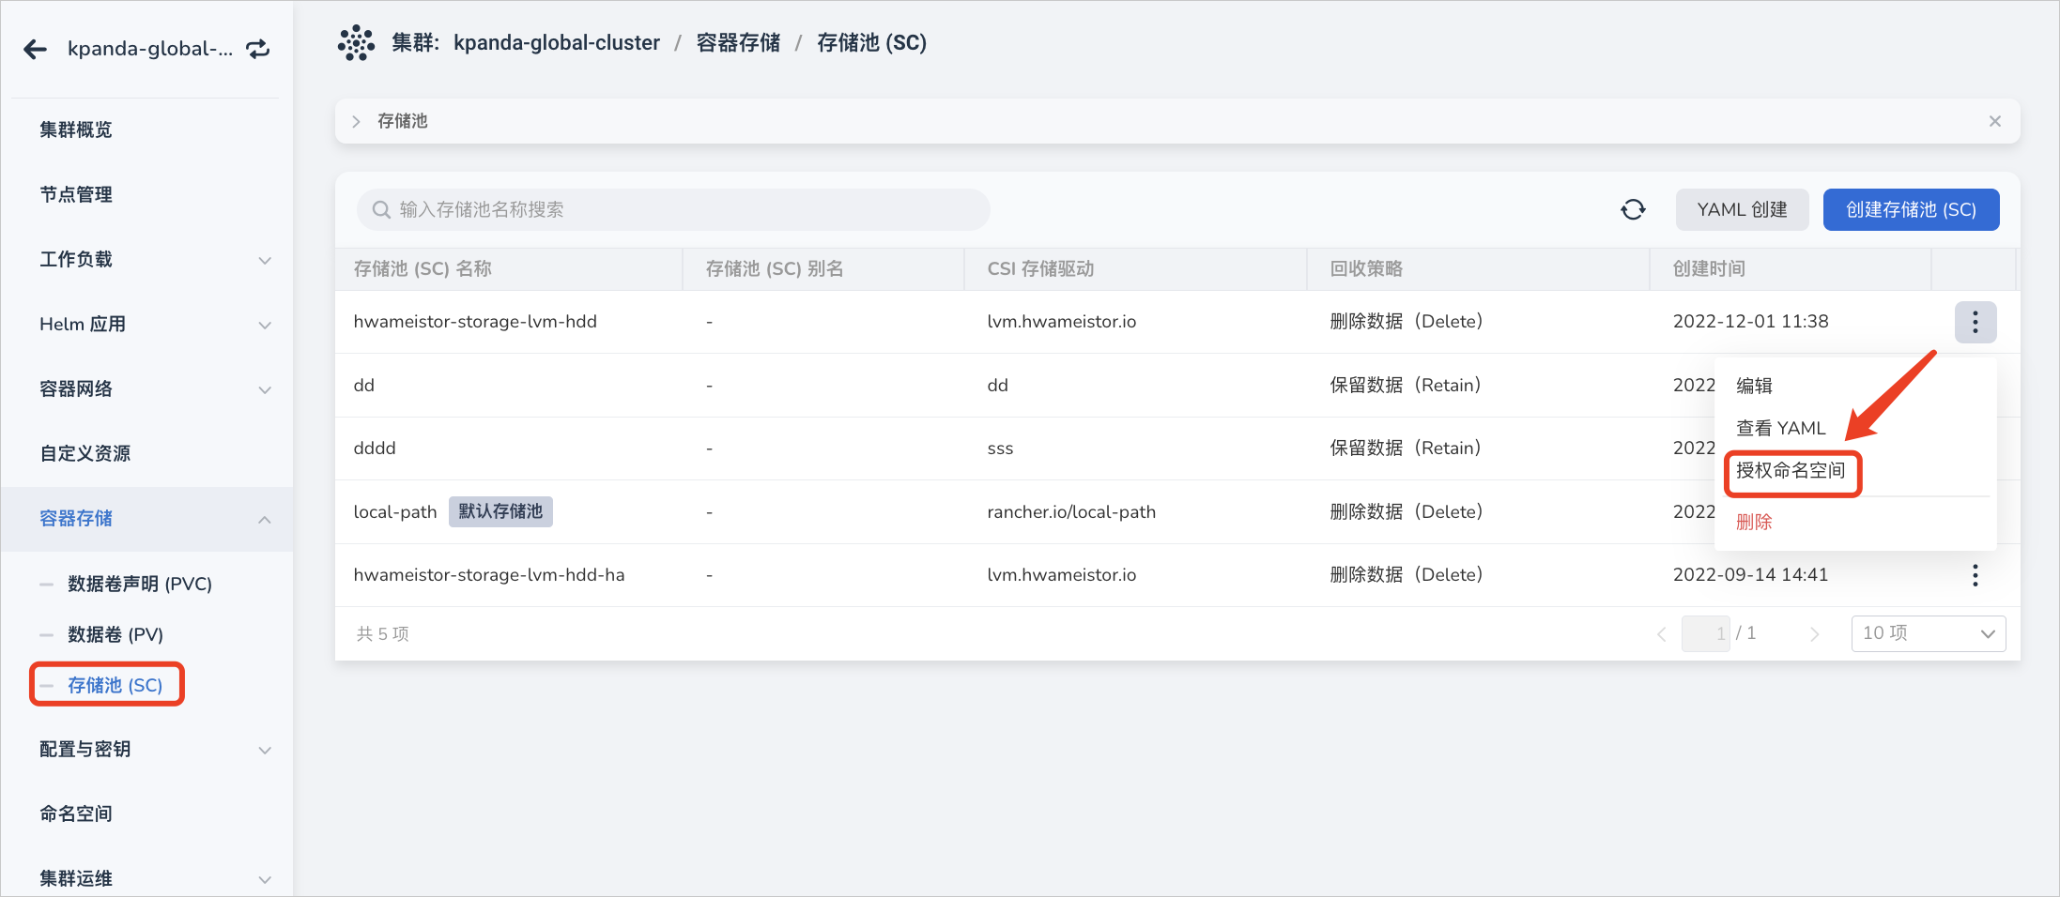The width and height of the screenshot is (2060, 897).
Task: Click the 共 5 项 total count
Action: 383,634
